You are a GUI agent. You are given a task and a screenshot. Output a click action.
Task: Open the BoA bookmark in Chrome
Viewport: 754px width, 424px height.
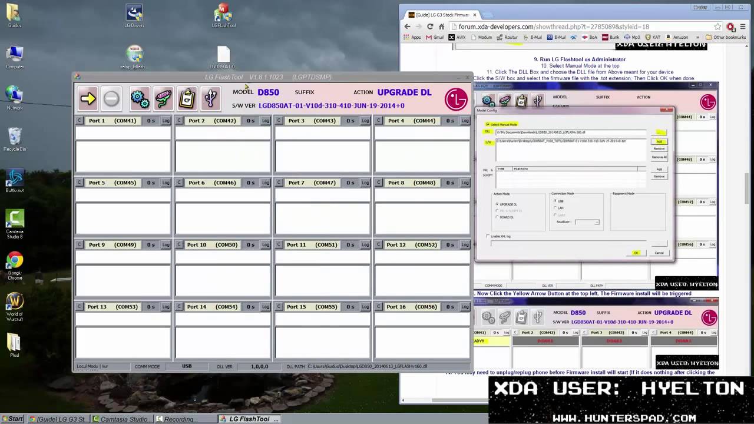click(x=589, y=37)
